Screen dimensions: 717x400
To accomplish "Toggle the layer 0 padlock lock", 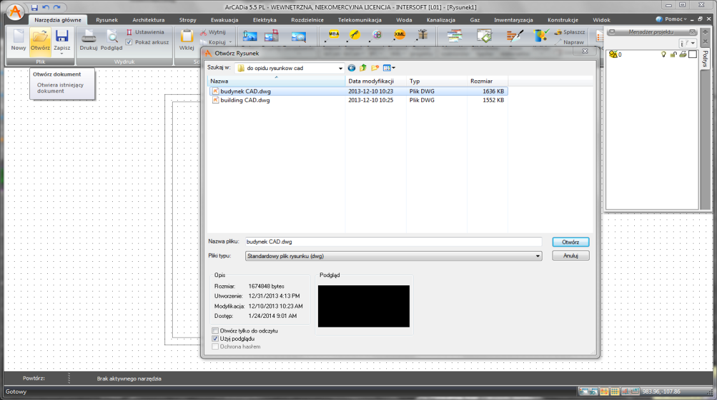I will [673, 54].
